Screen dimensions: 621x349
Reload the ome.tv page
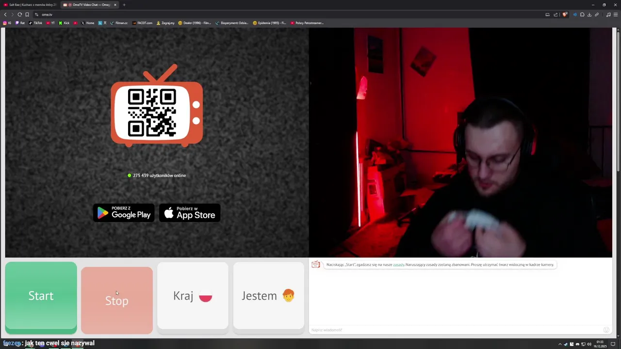[19, 15]
